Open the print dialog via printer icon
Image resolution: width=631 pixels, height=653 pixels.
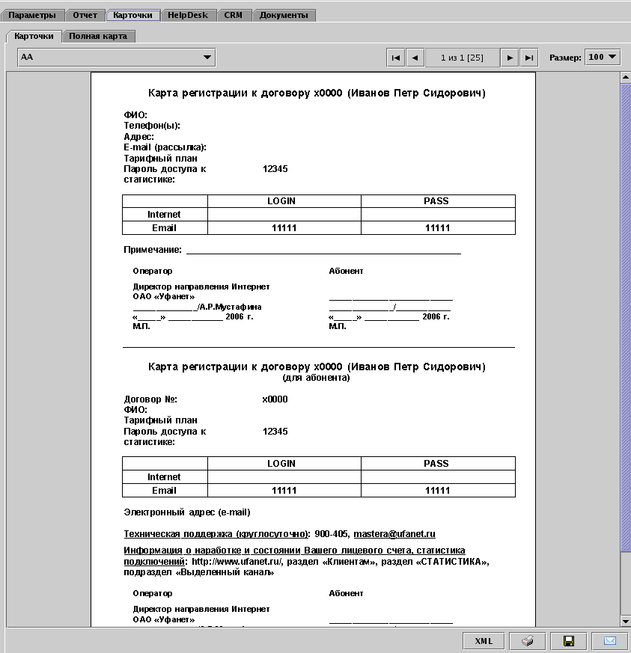click(527, 641)
